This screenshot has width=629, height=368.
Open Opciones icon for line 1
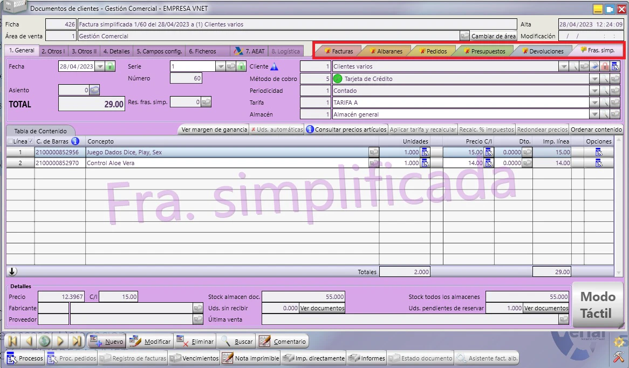pos(598,152)
